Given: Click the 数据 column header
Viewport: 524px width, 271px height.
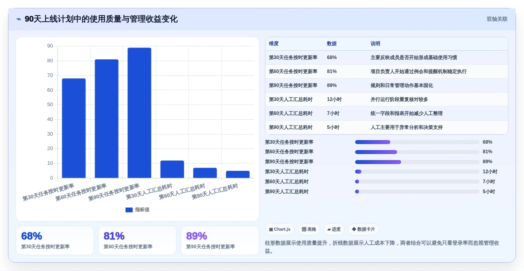Looking at the screenshot, I should 332,44.
